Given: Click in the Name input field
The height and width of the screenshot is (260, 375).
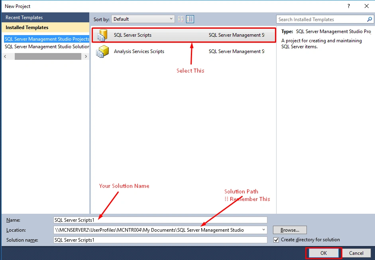Looking at the screenshot, I should tap(160, 220).
